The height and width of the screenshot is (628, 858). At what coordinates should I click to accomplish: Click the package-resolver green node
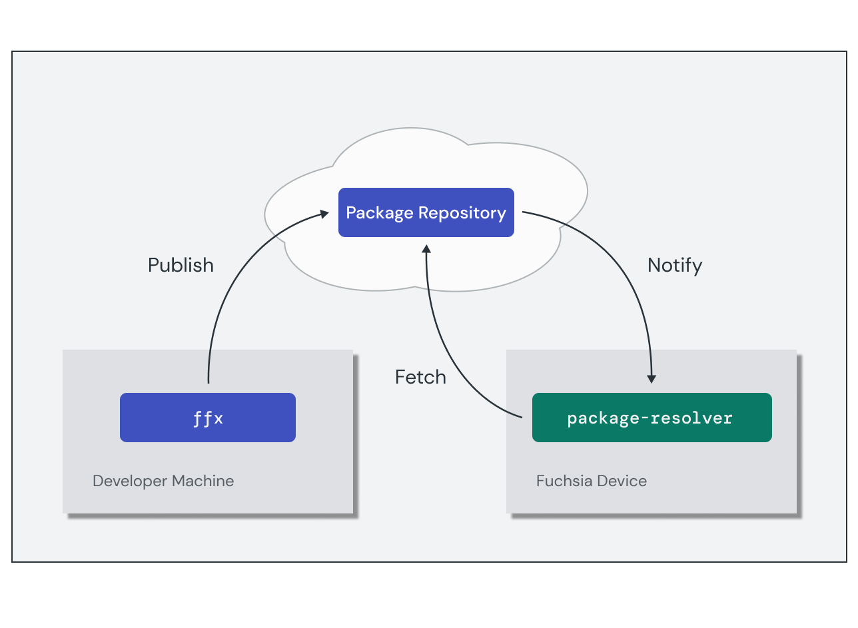click(x=651, y=418)
